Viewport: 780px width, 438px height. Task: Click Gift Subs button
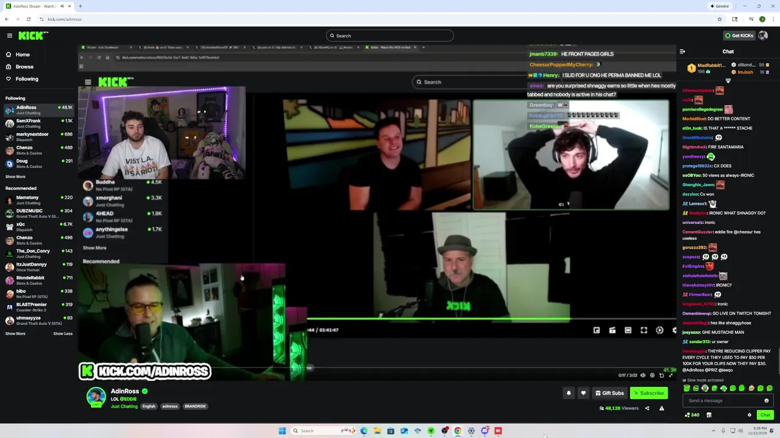point(609,393)
